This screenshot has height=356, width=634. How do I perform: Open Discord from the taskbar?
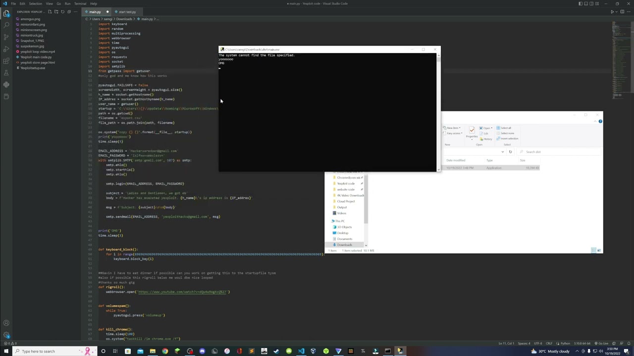tap(202, 352)
